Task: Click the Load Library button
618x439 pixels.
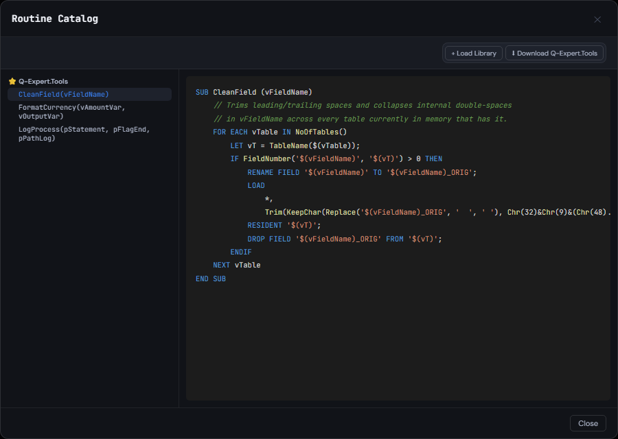Action: click(x=473, y=53)
